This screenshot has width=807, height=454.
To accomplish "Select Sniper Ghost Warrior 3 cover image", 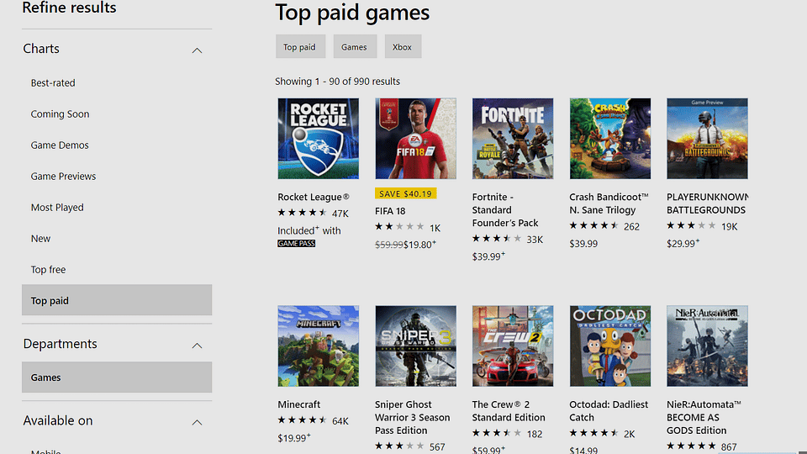I will 415,346.
